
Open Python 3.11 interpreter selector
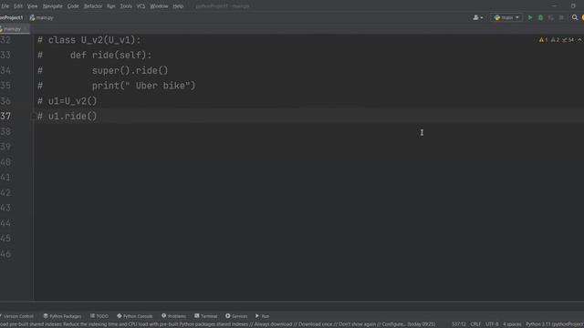click(x=555, y=324)
